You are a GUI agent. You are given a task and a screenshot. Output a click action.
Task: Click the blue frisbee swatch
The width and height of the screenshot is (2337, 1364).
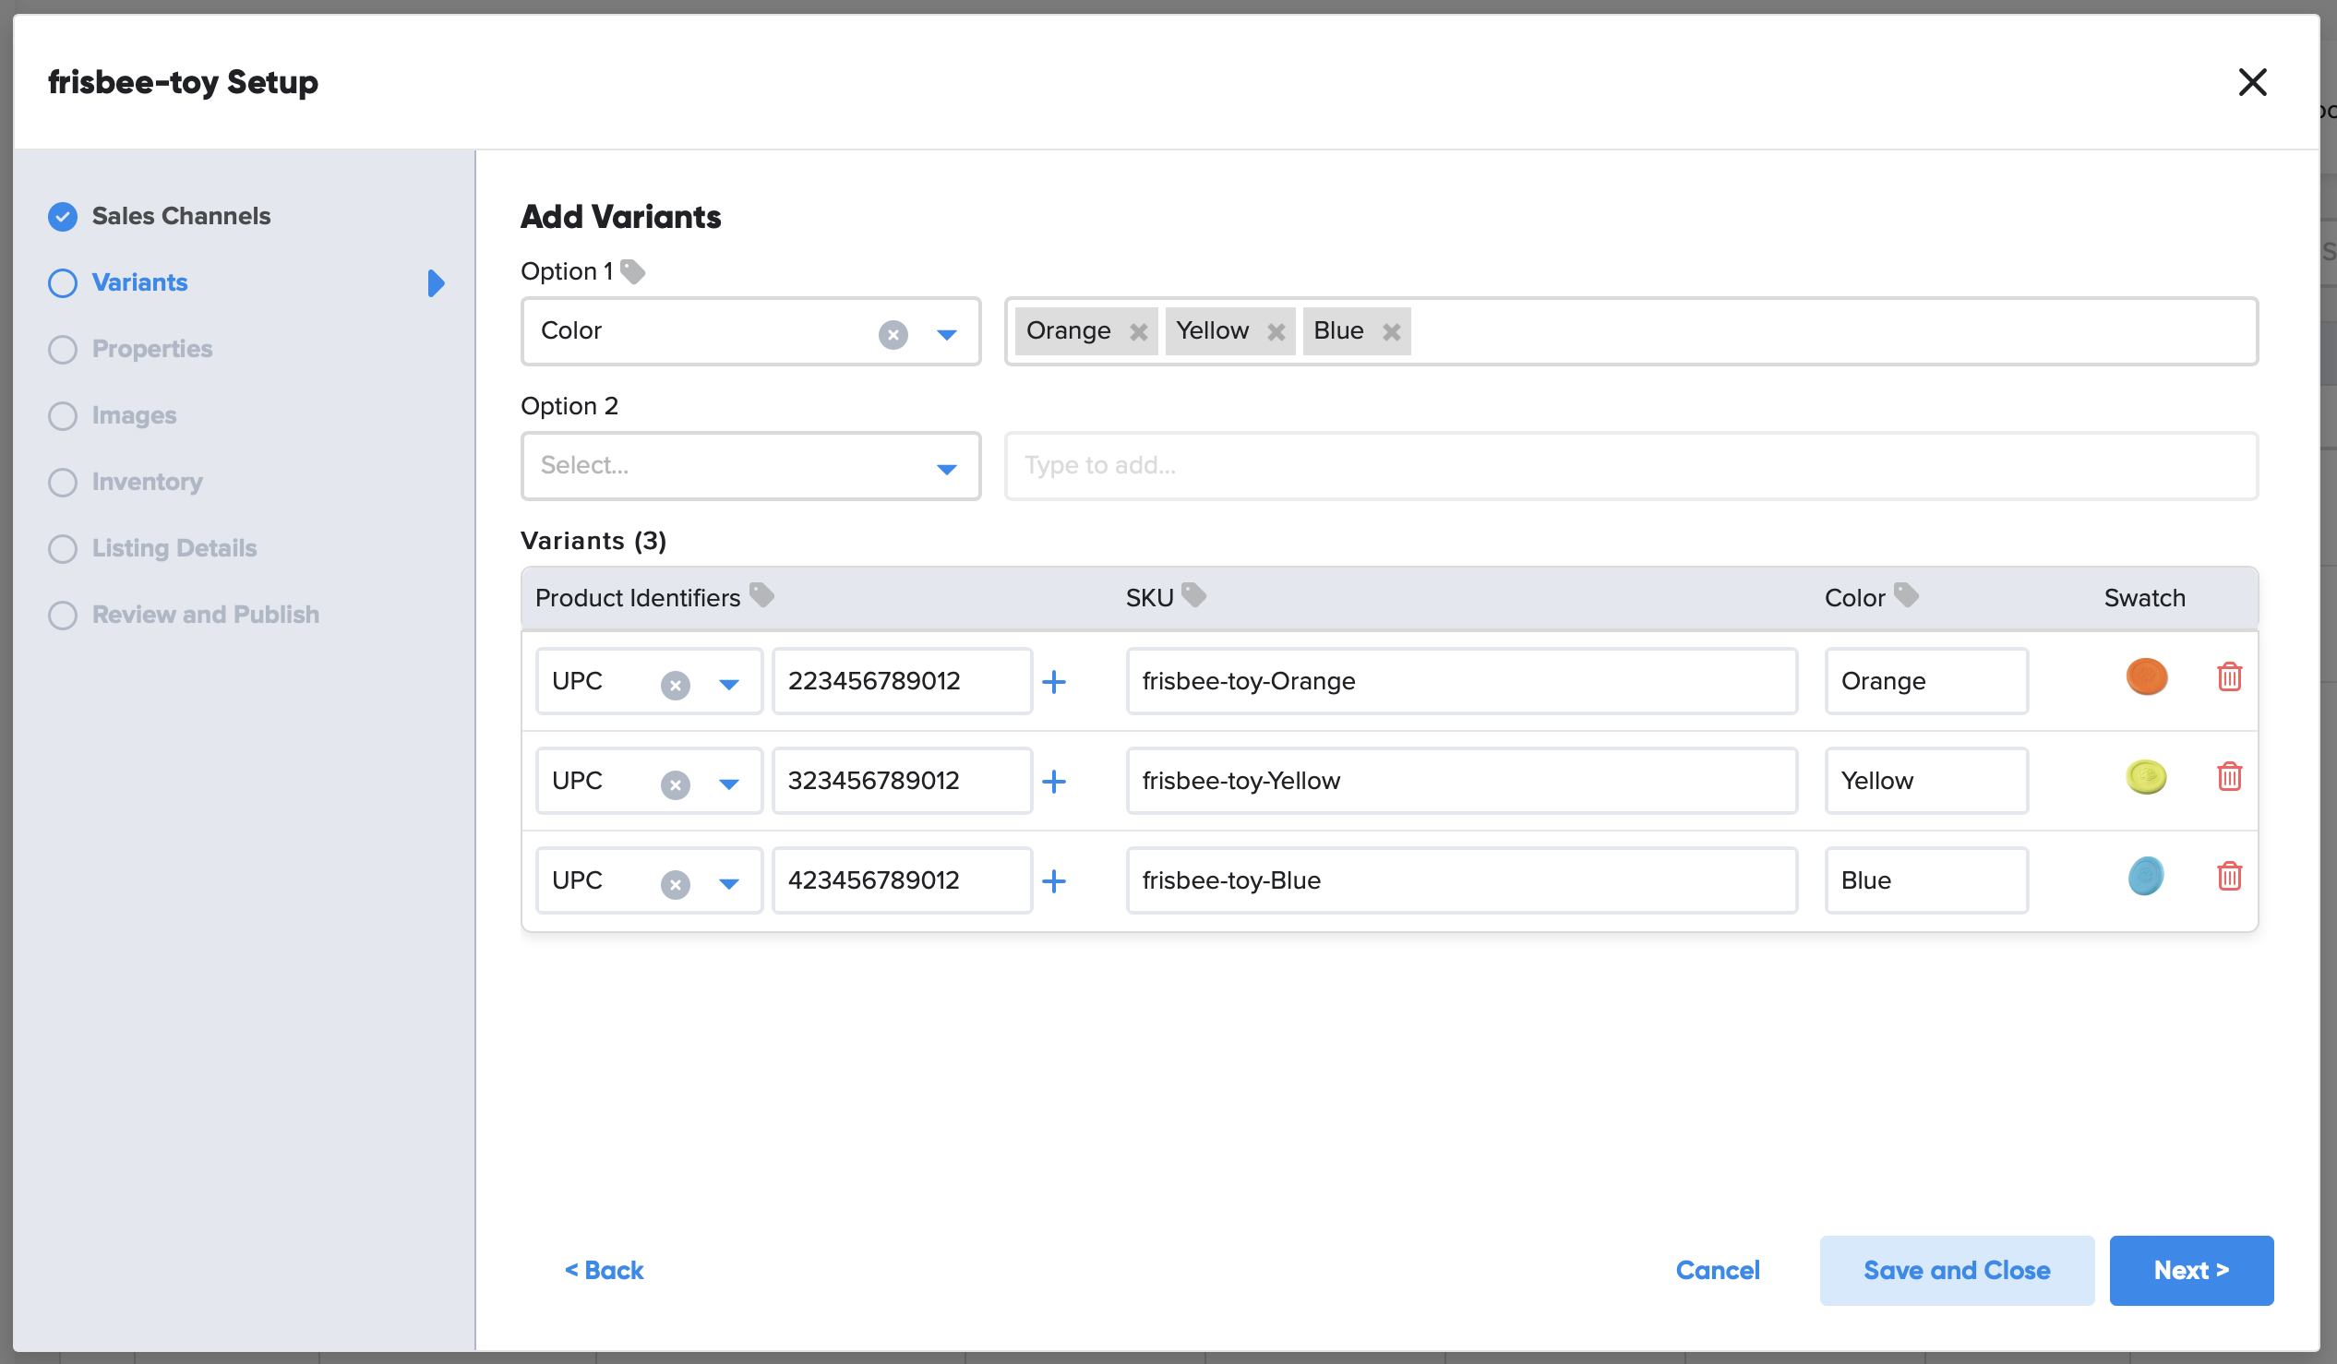point(2146,876)
